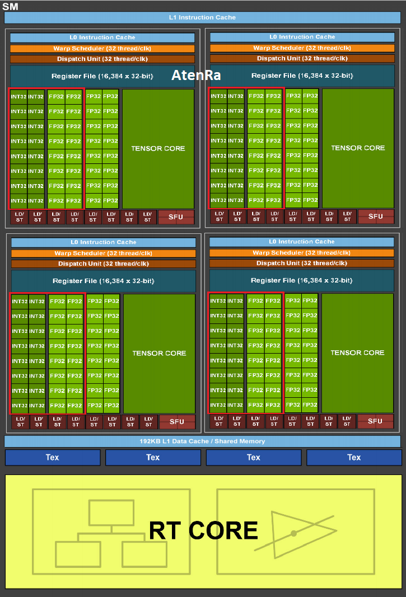Click the ray-triangle intersection diagram in RT Core
406x597 pixels.
(x=296, y=532)
